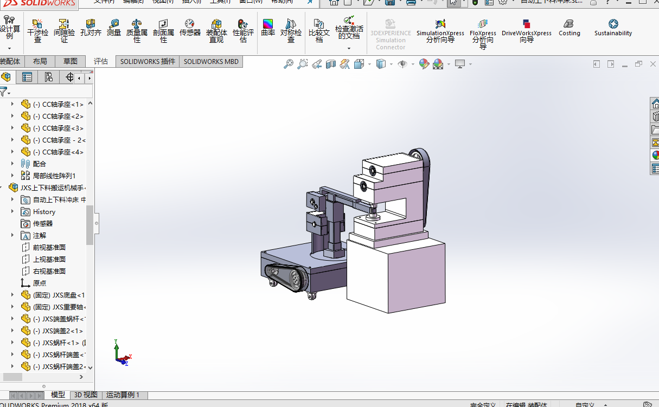This screenshot has height=407, width=659.
Task: Select Zoom to Area tool
Action: point(302,64)
